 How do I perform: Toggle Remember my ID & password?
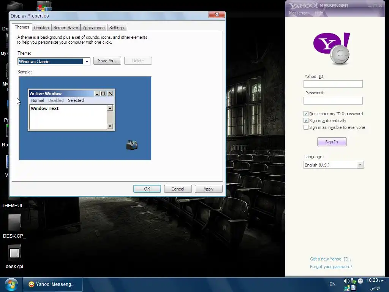tap(306, 113)
